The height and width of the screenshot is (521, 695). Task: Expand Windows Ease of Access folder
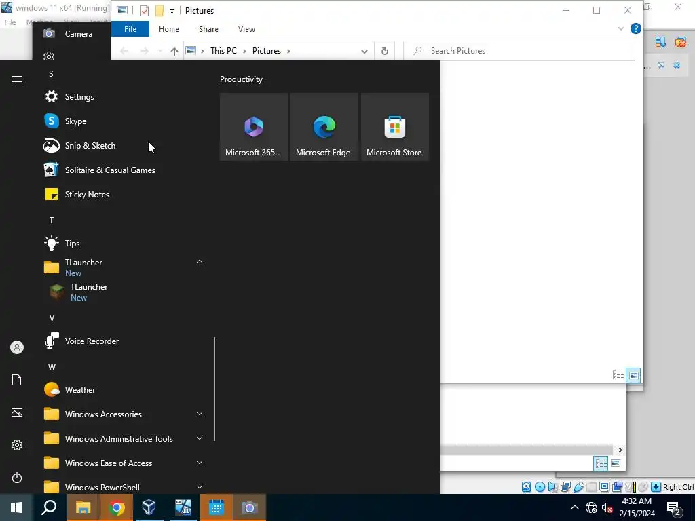(200, 463)
